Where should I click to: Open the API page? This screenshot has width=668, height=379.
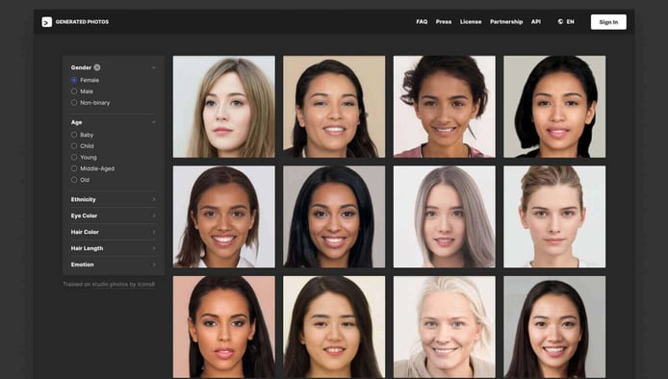[536, 22]
